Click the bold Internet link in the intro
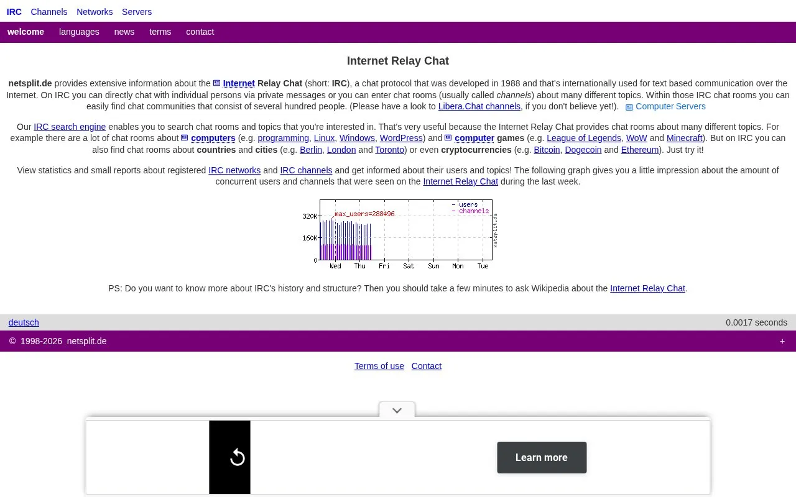796x497 pixels. pos(239,83)
